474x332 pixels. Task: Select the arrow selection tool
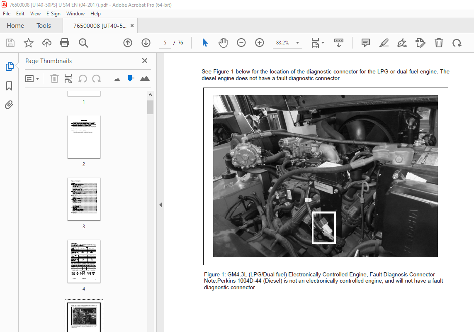point(205,43)
